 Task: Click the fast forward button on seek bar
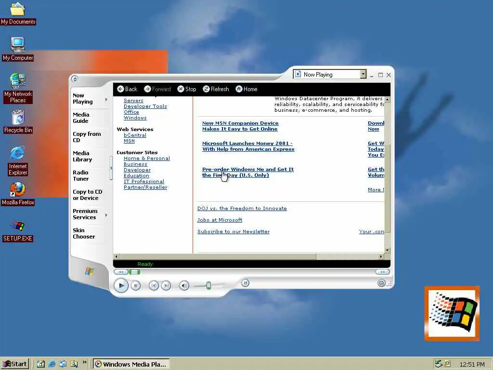382,272
